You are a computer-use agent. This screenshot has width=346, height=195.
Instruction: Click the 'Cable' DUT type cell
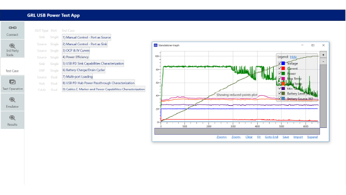(x=42, y=89)
